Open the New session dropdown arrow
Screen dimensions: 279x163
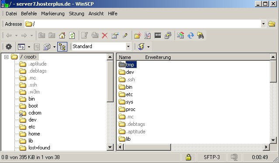pos(148,47)
